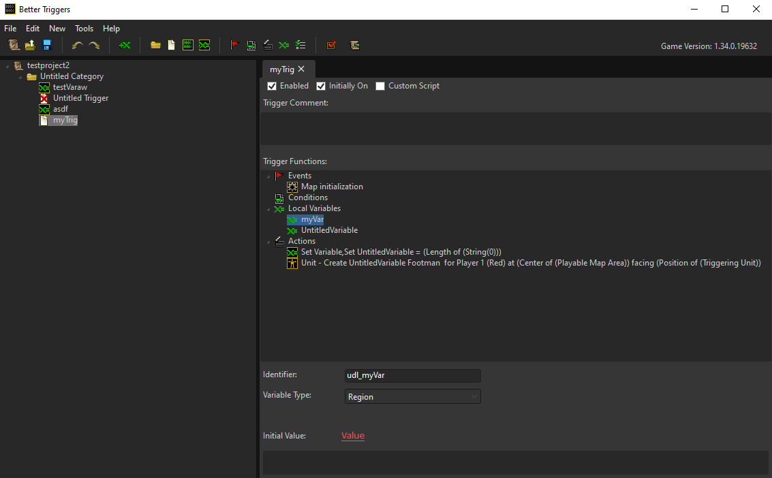Click the new project scroll icon

pyautogui.click(x=14, y=45)
